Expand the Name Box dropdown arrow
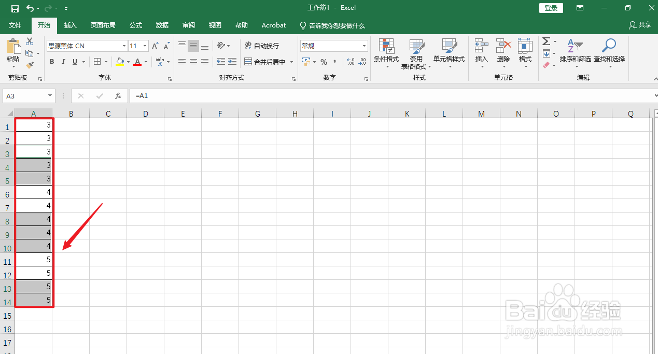658x354 pixels. [x=50, y=96]
